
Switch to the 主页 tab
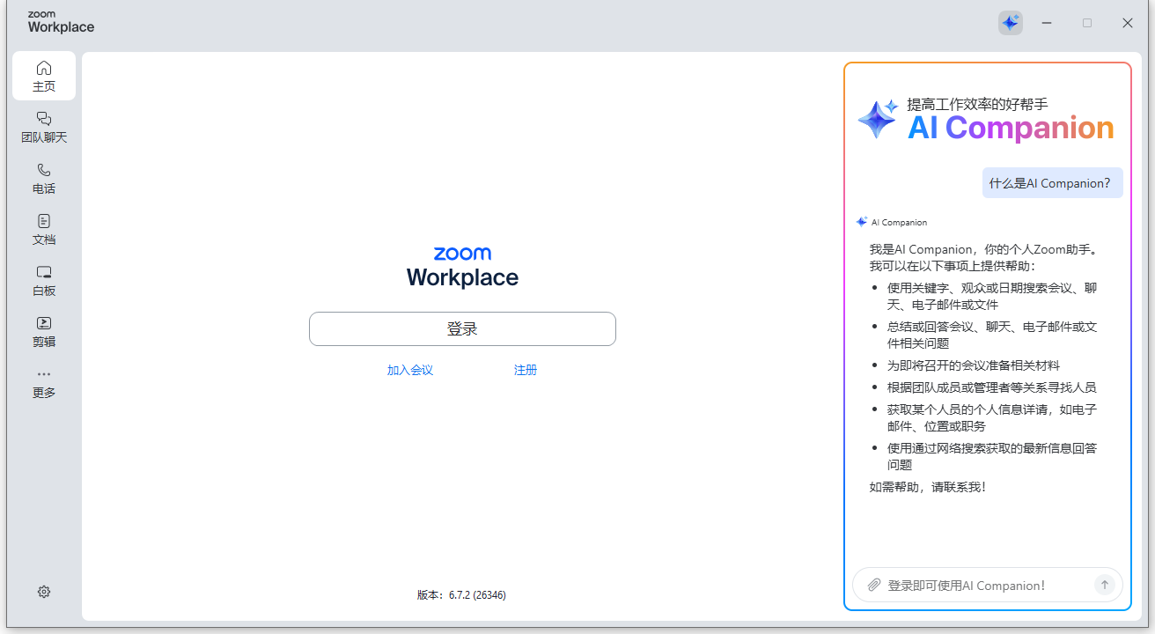tap(43, 76)
